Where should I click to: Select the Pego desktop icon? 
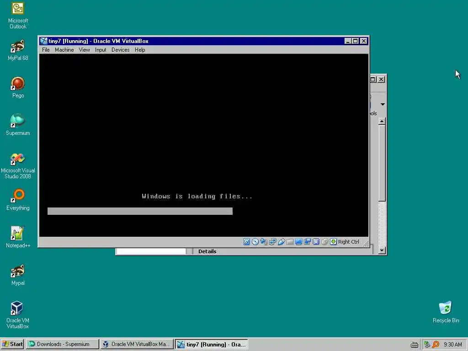pos(18,87)
